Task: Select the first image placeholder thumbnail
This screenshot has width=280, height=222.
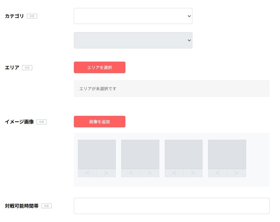Action: (x=97, y=154)
